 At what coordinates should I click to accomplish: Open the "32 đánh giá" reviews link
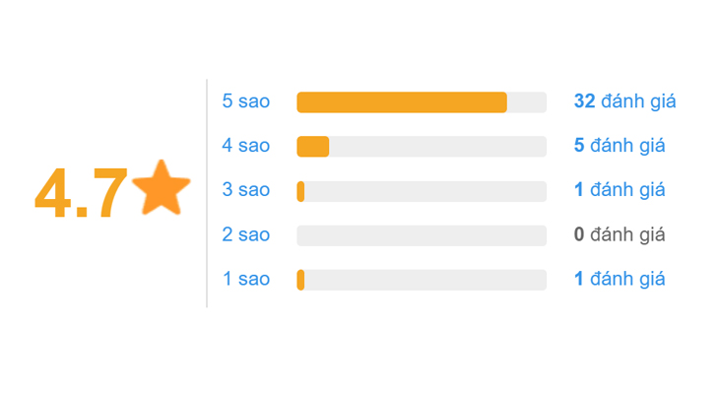[624, 101]
